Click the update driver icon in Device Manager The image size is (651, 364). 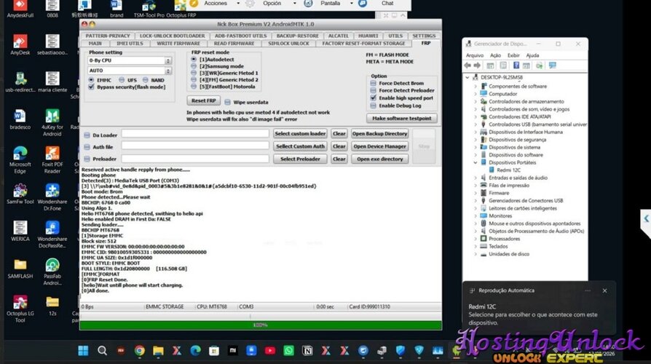click(539, 66)
